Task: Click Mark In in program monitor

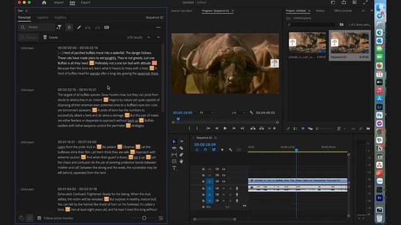Action: coord(189,128)
